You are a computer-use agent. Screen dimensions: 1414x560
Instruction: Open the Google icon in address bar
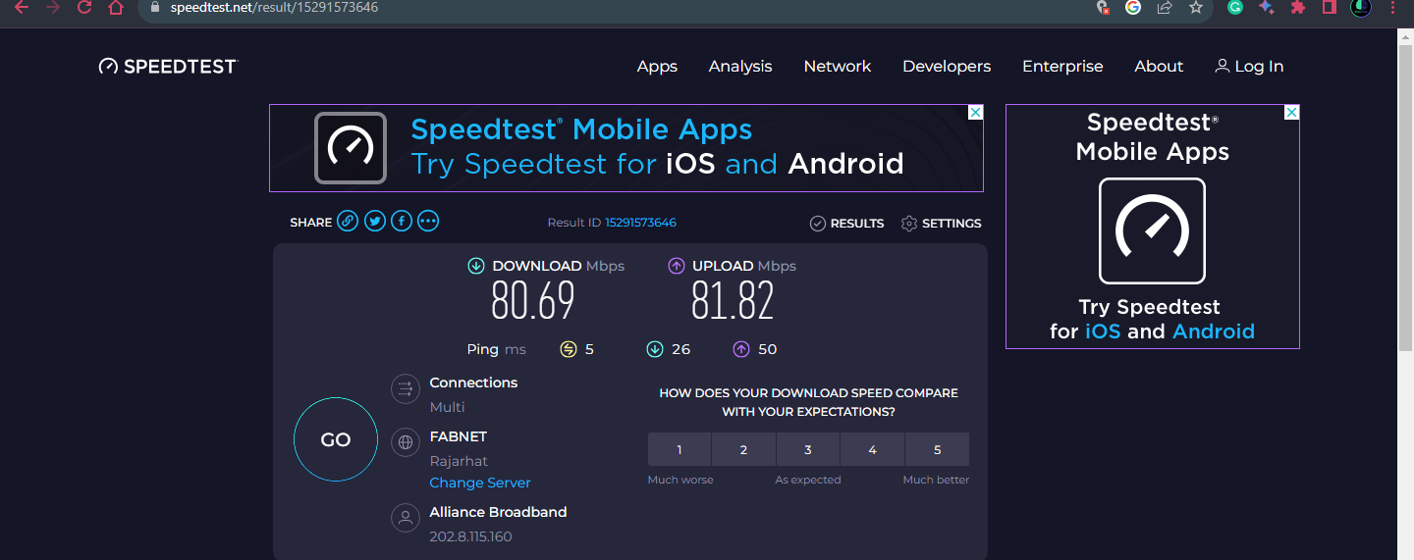pos(1133,7)
